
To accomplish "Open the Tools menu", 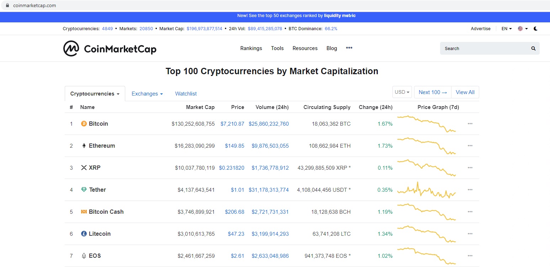I will pos(277,48).
